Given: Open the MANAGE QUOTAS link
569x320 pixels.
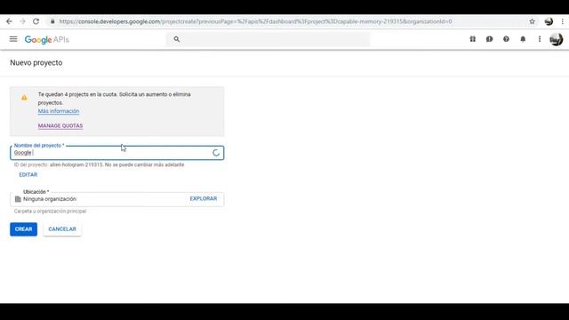Looking at the screenshot, I should (x=60, y=125).
